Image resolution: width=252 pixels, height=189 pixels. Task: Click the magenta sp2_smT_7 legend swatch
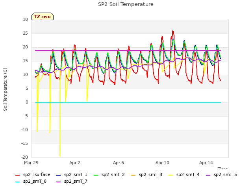pos(59,182)
